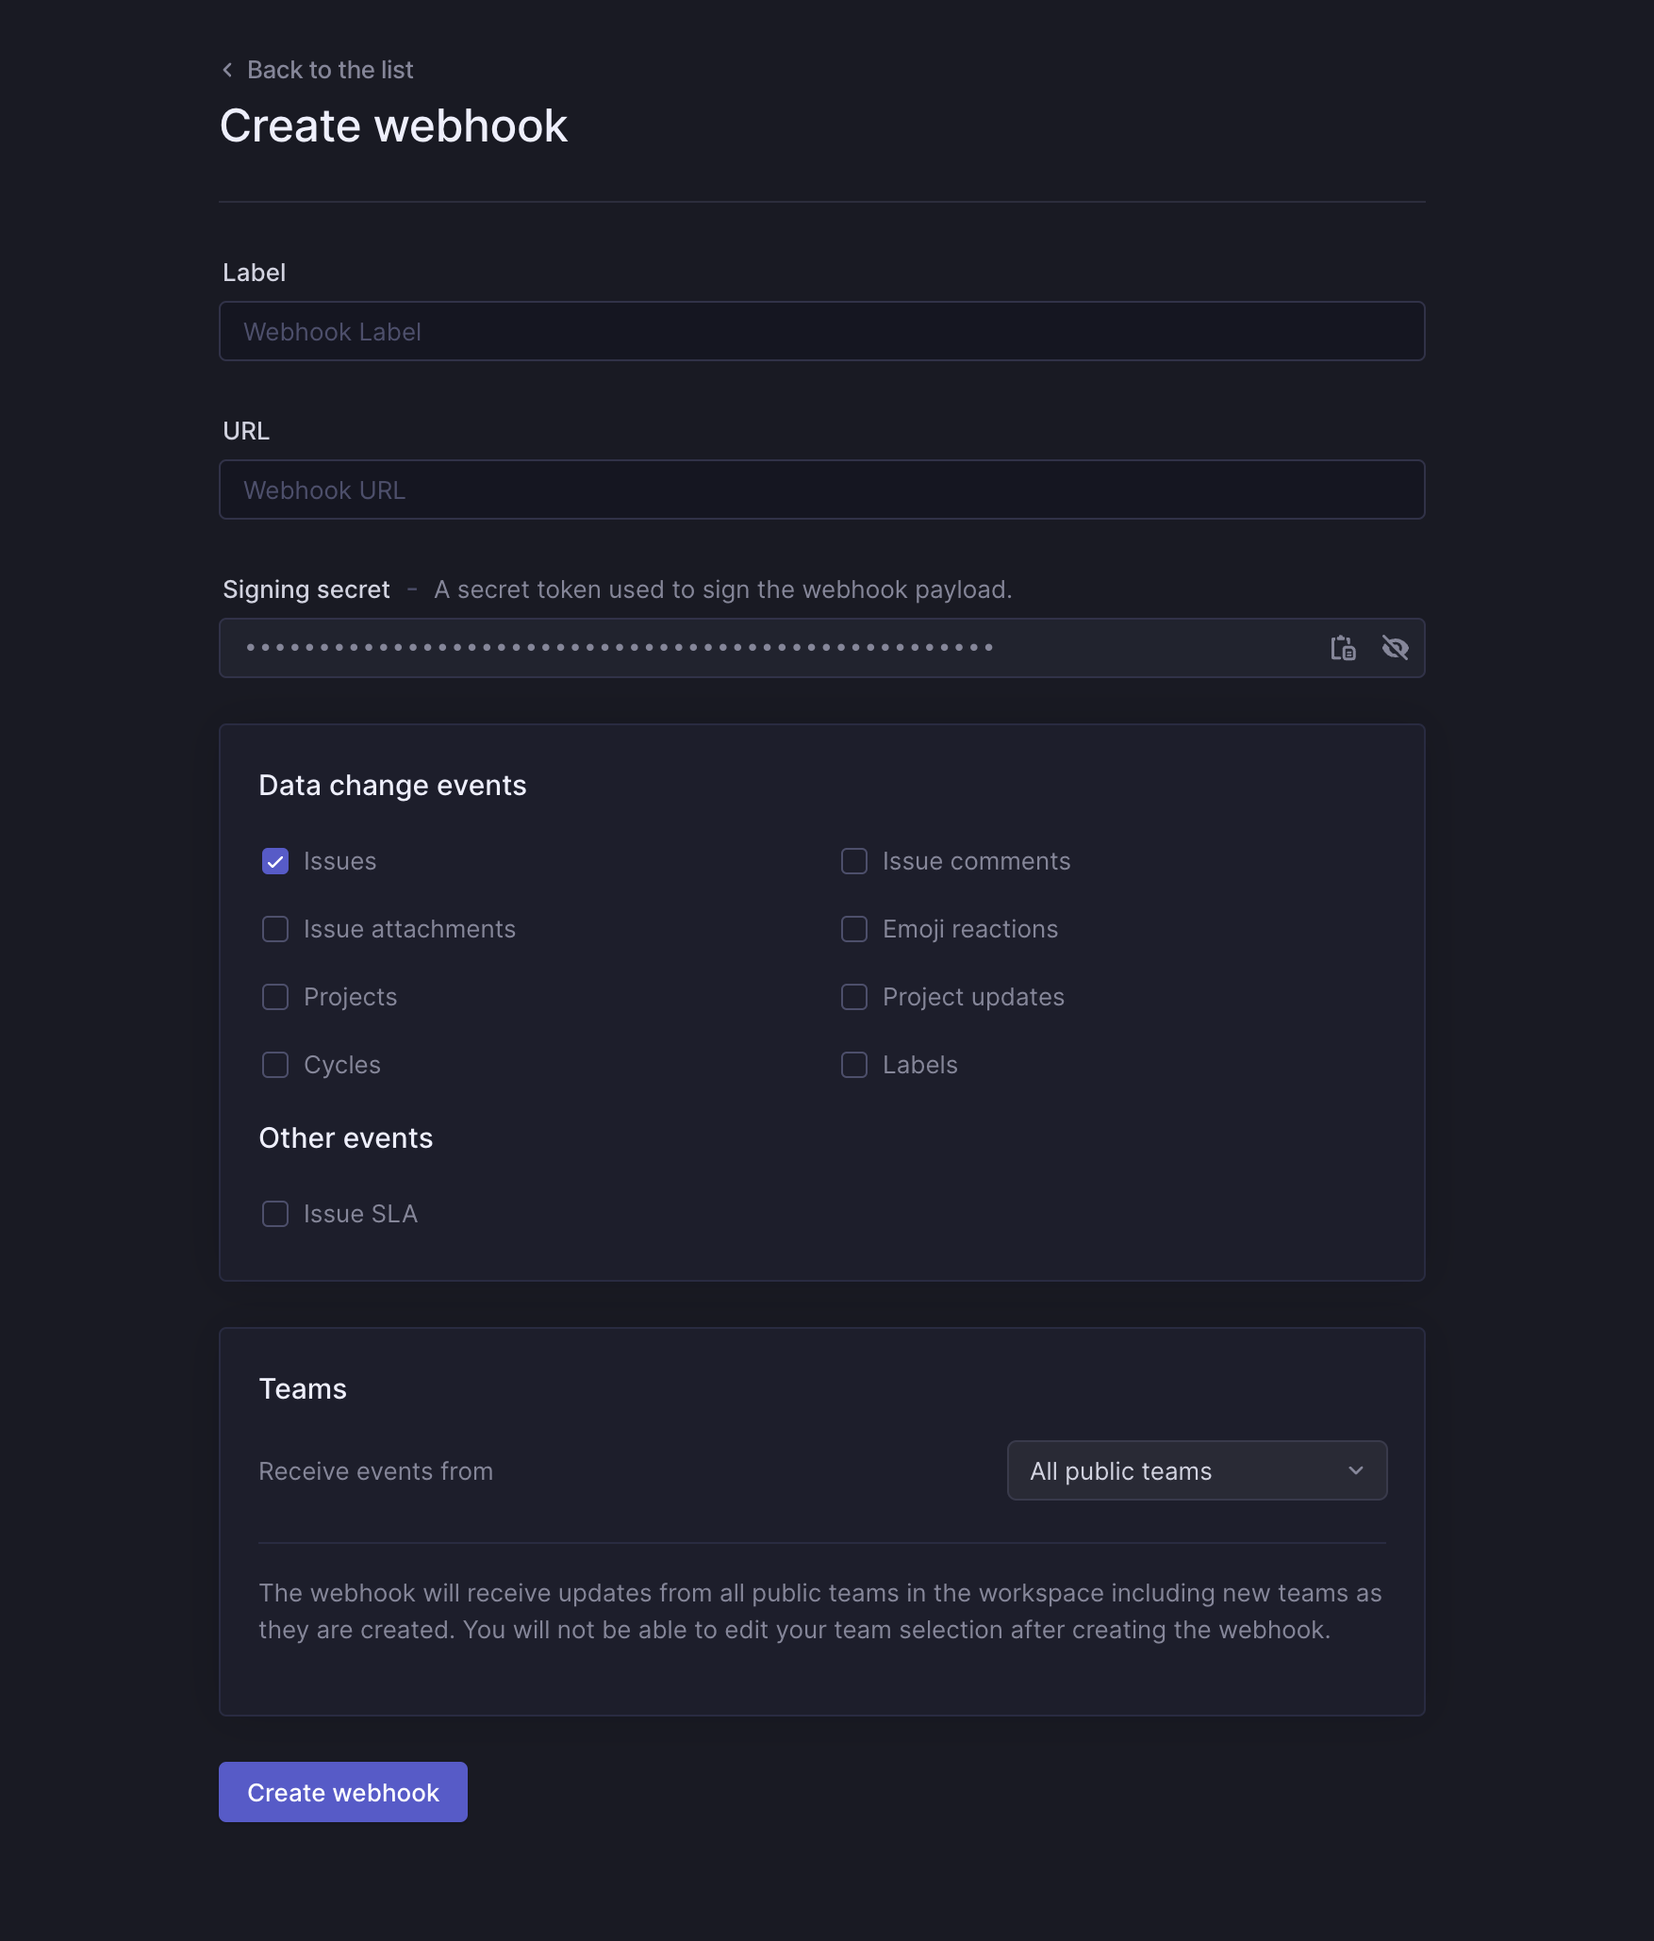The width and height of the screenshot is (1654, 1941).
Task: Click the Create webhook button
Action: (342, 1792)
